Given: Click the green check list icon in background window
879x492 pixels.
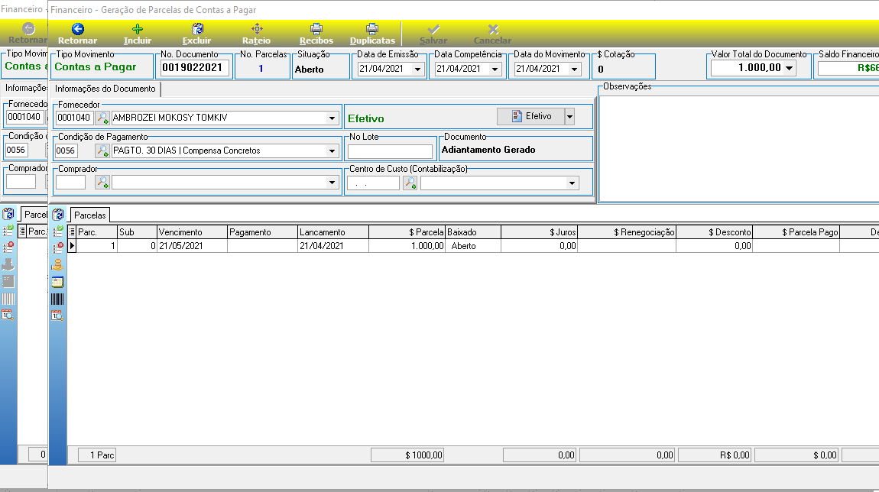Looking at the screenshot, I should point(8,230).
